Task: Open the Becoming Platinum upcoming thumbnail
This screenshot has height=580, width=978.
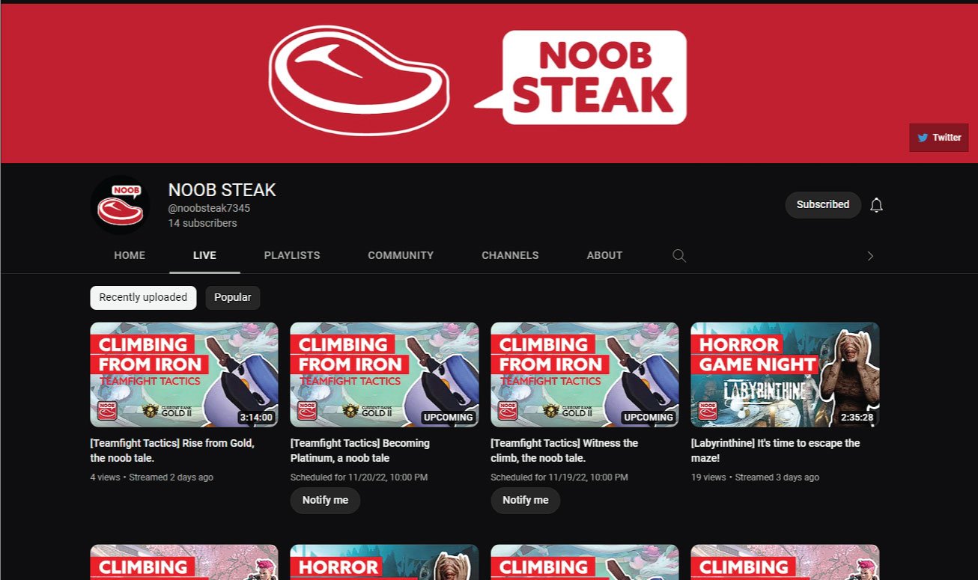Action: point(384,375)
